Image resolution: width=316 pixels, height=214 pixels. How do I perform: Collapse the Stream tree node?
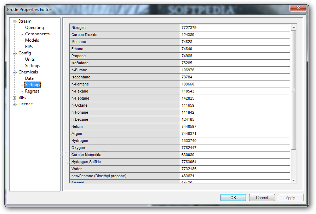point(14,22)
